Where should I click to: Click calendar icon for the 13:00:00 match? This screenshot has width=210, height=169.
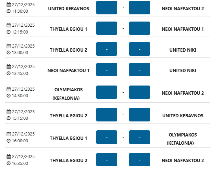(x=9, y=46)
